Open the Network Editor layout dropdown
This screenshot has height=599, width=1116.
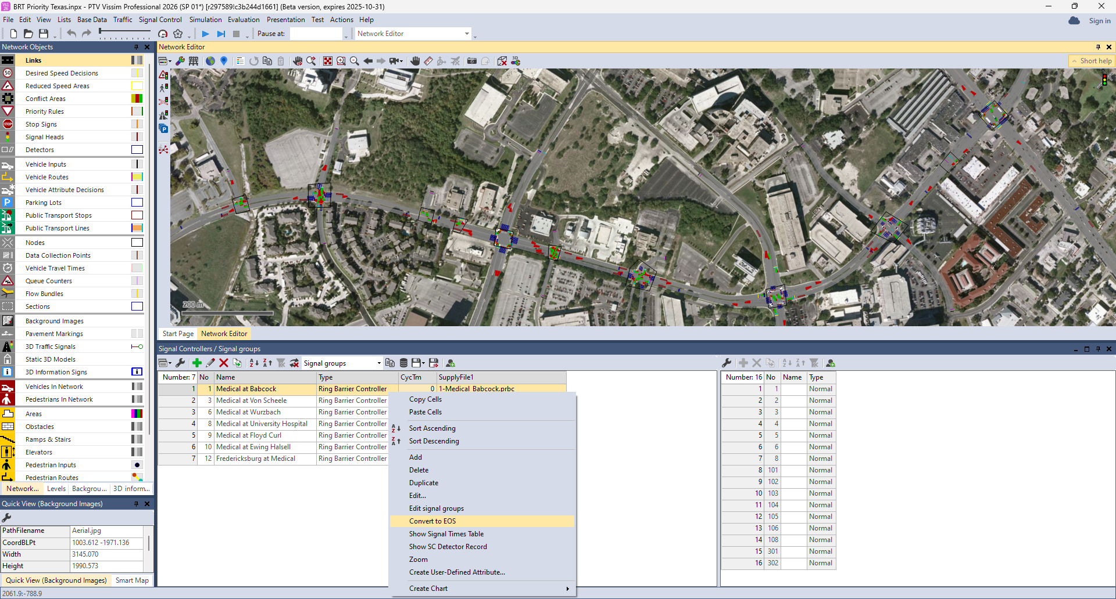pos(467,34)
